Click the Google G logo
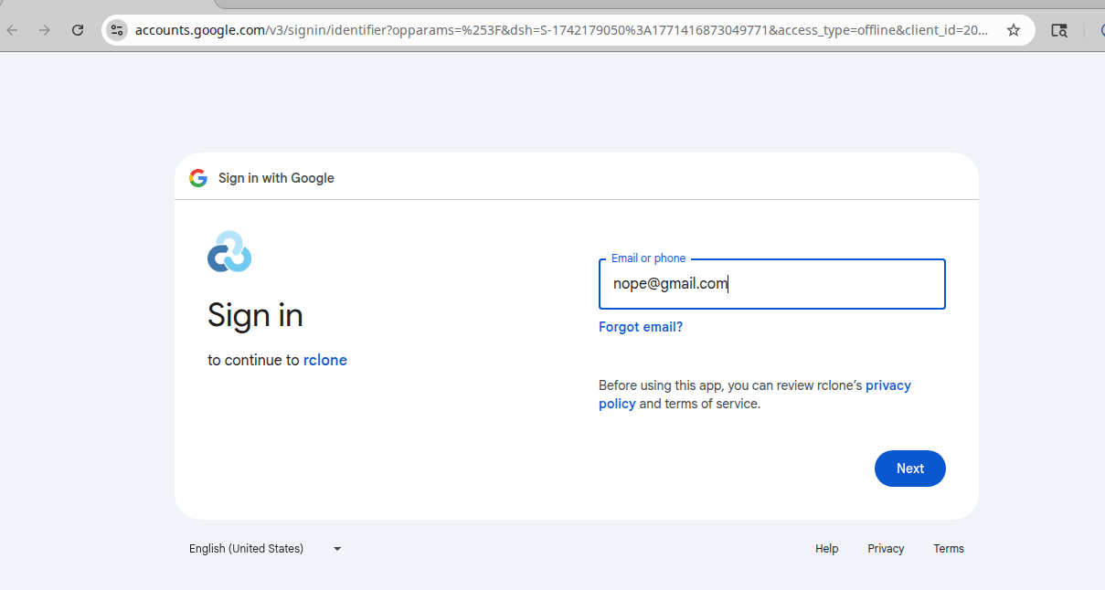Viewport: 1105px width, 590px height. pos(198,178)
